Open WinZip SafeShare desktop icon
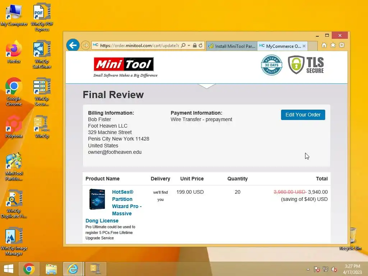Viewport: 368px width, 276px height. [x=42, y=55]
